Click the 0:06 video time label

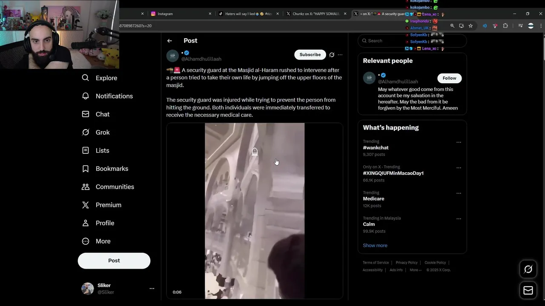click(x=177, y=292)
